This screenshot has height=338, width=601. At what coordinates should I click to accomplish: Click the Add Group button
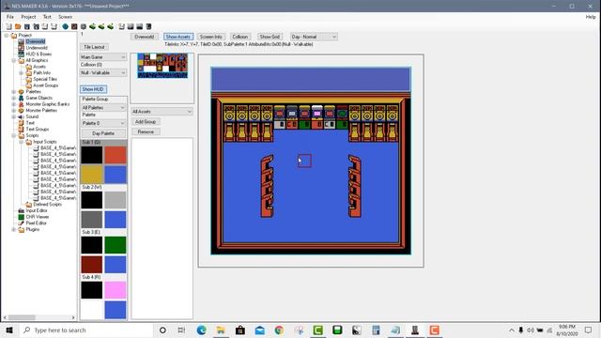(146, 121)
